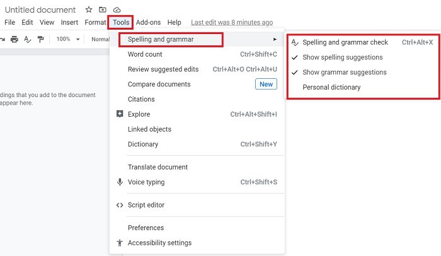The image size is (441, 256).
Task: Click the Voice typing microphone icon
Action: (120, 182)
